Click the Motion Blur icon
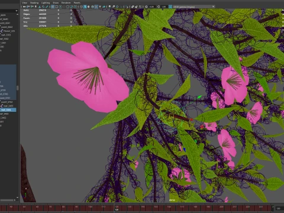The width and height of the screenshot is (284, 213). [113, 7]
